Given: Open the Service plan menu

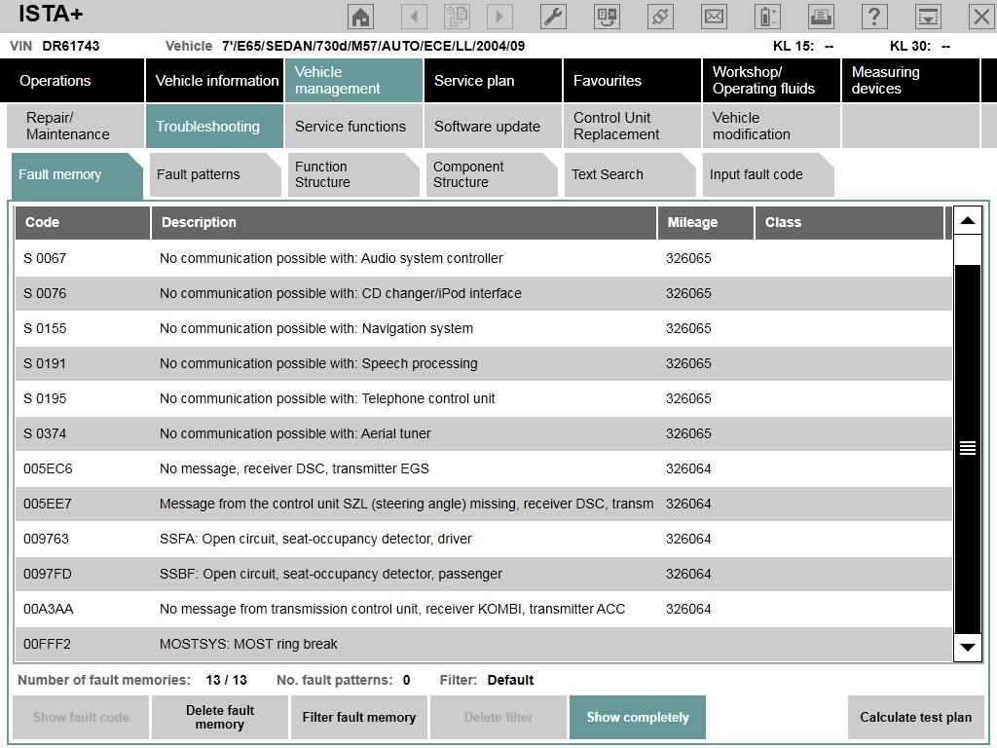Looking at the screenshot, I should coord(493,81).
